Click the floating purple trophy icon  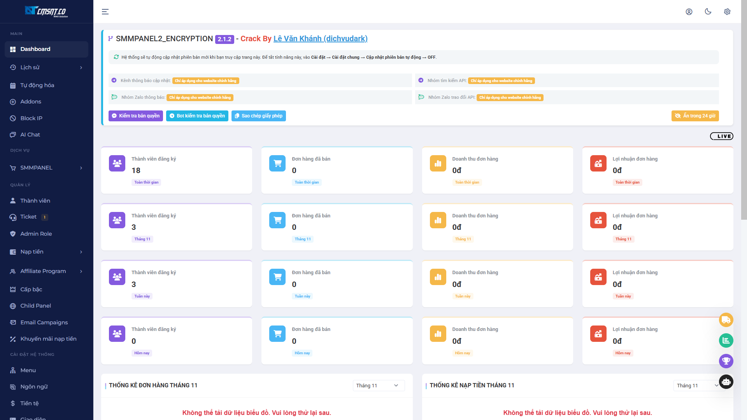pos(726,361)
